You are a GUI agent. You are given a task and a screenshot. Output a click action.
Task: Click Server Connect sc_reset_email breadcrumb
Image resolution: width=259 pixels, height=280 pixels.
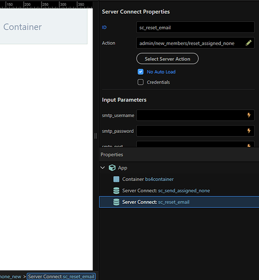[61, 277]
